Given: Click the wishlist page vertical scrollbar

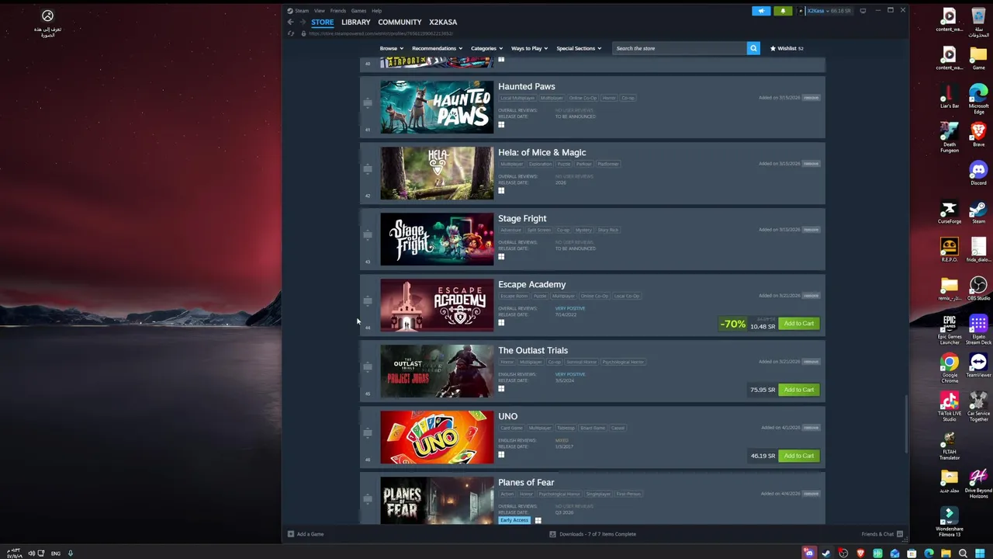Looking at the screenshot, I should tap(905, 424).
